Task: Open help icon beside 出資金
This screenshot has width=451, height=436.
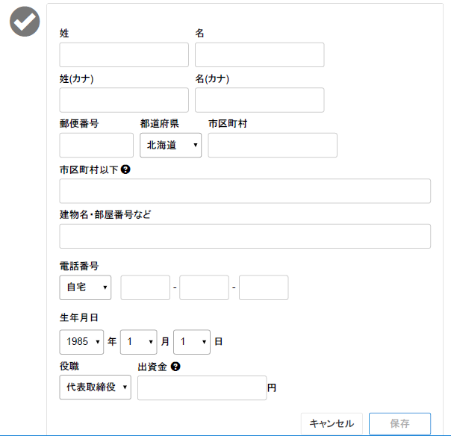Action: point(175,367)
